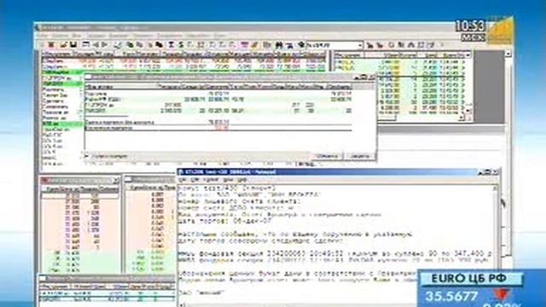Click the Закрыть button in the portfolio dialog

(359, 156)
